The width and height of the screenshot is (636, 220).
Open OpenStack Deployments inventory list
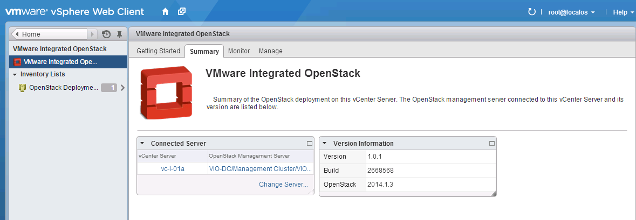tap(64, 87)
